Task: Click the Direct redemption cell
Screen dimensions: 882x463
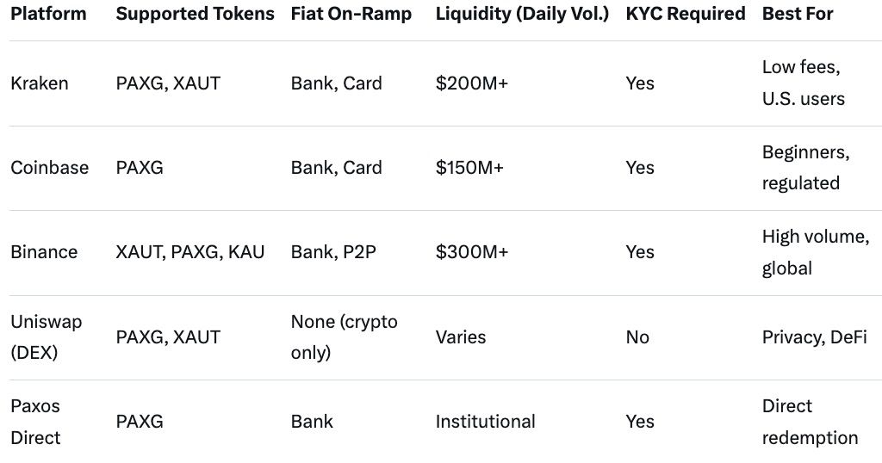Action: coord(810,422)
